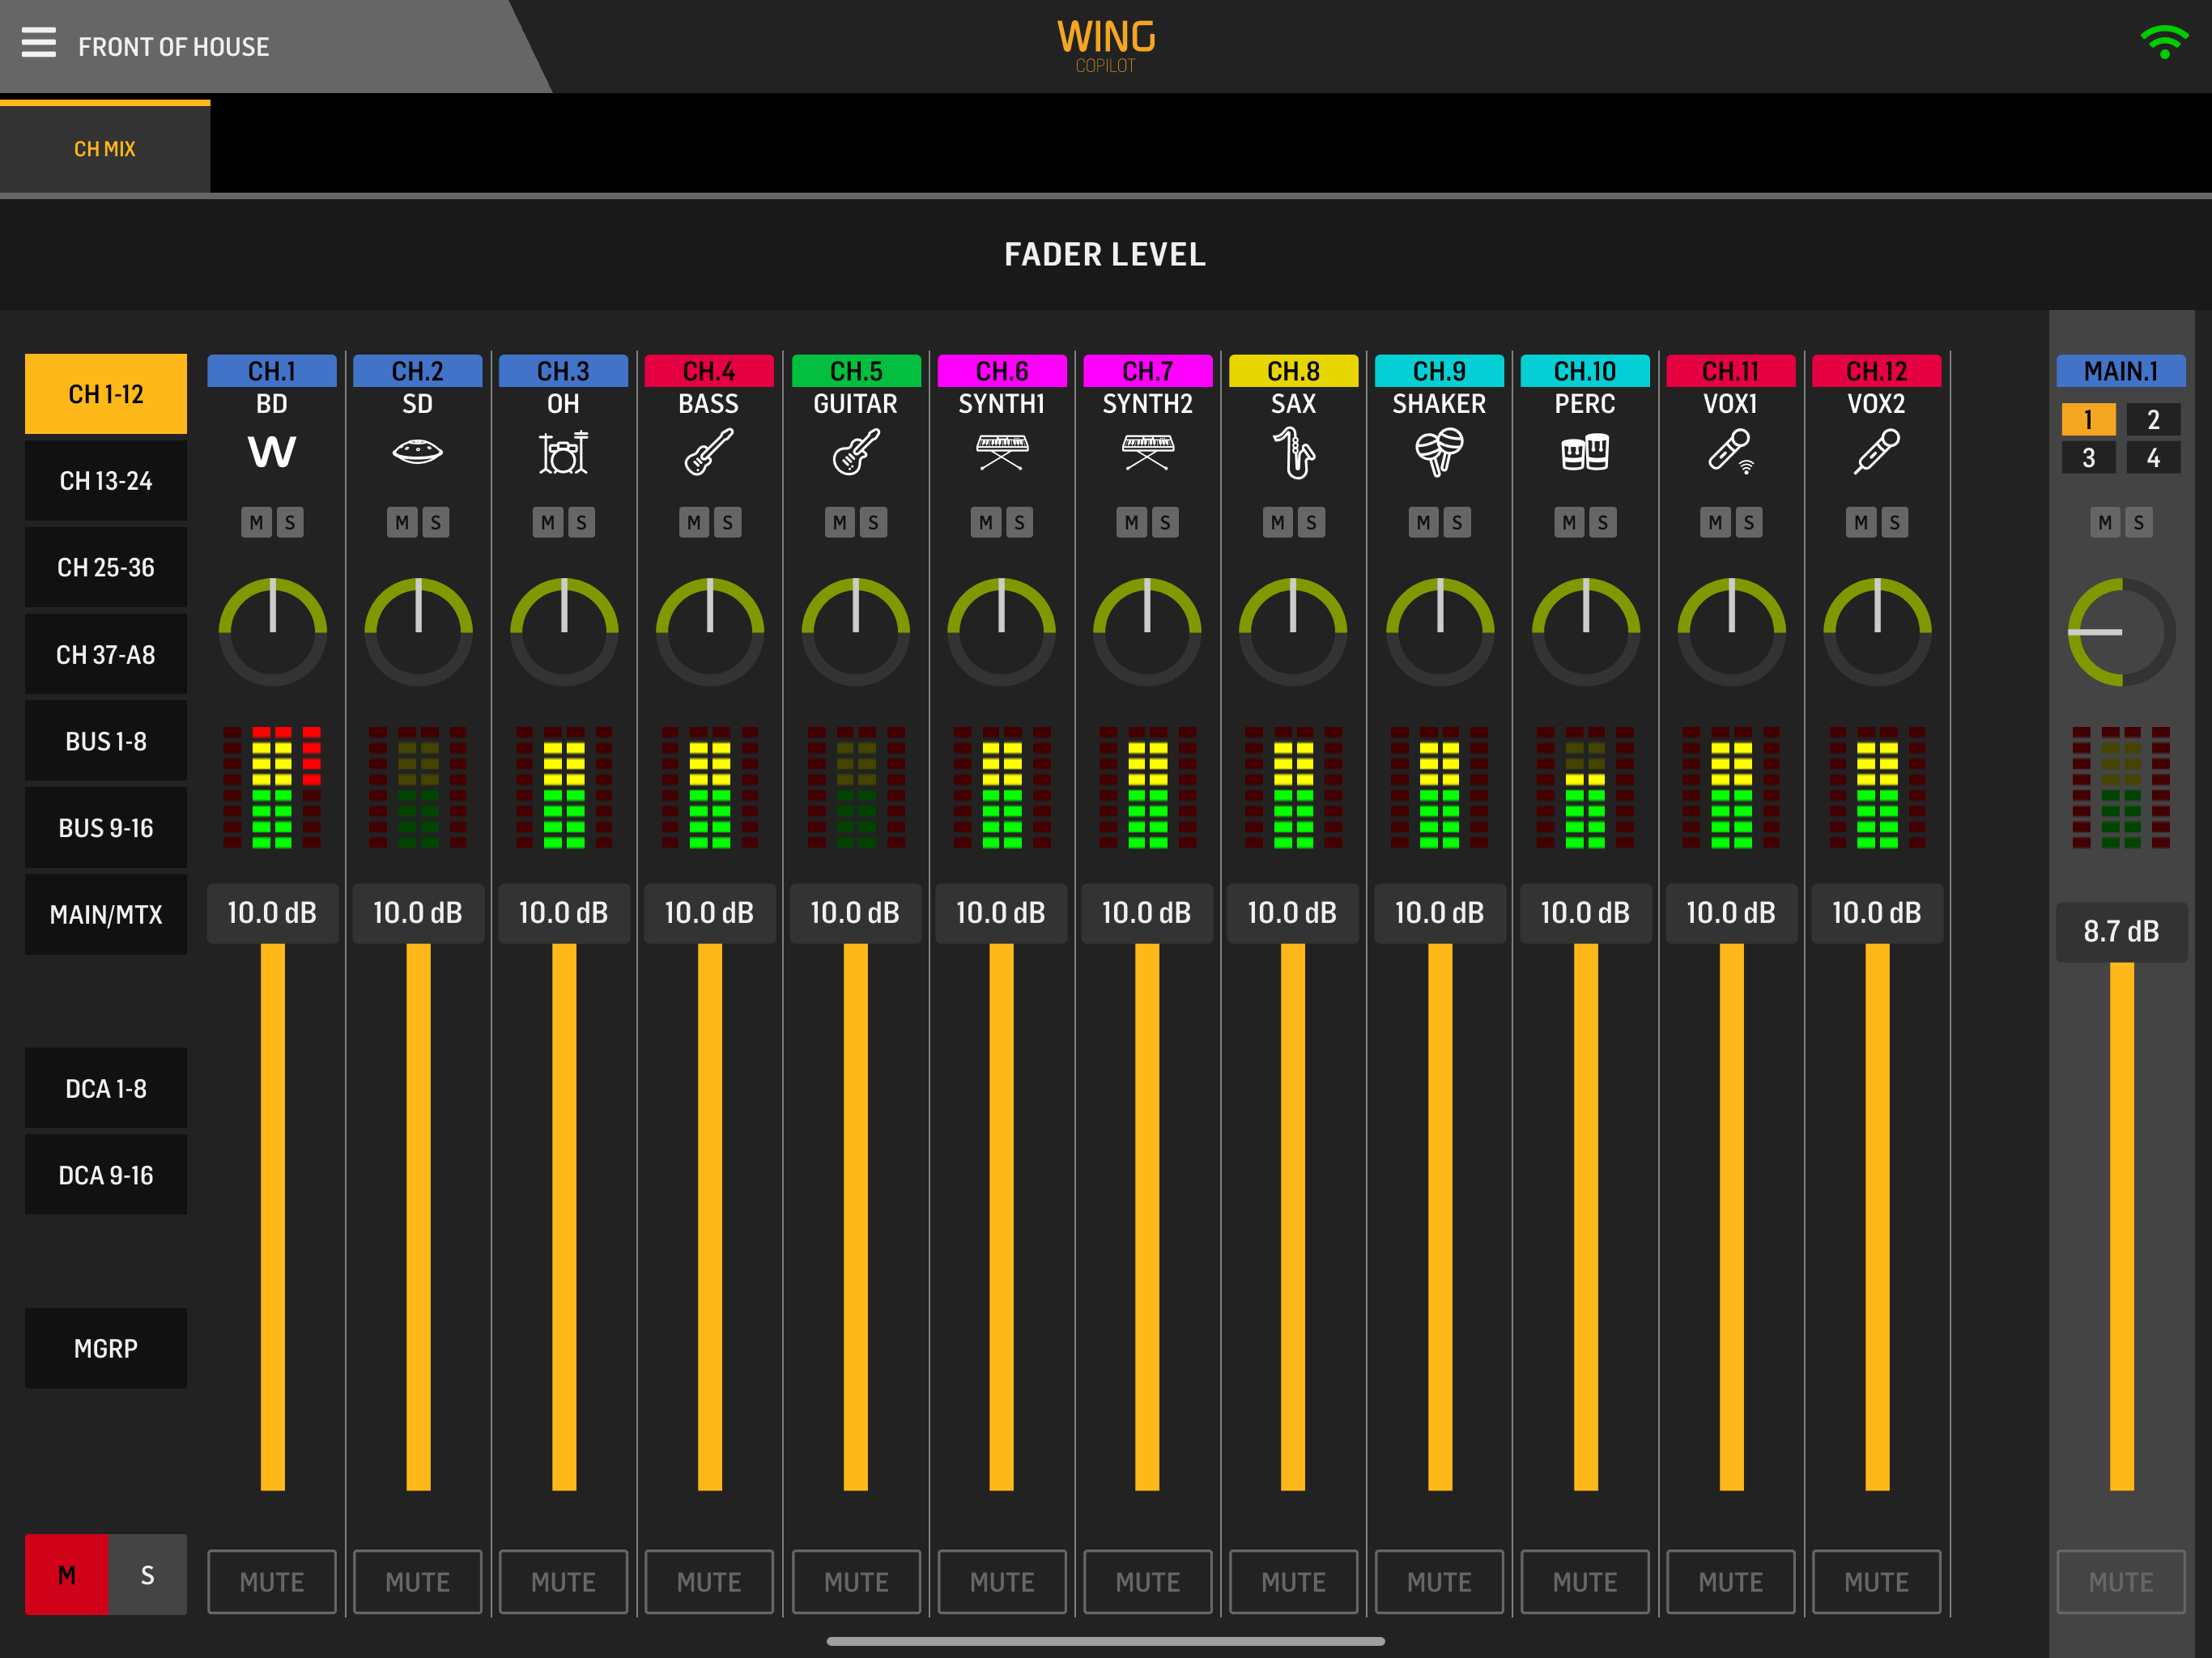Image resolution: width=2212 pixels, height=1658 pixels.
Task: Click the SHAKER maracas icon
Action: tap(1439, 452)
